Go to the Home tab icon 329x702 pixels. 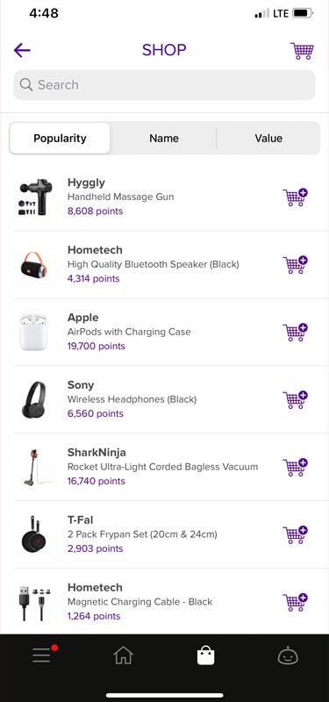point(124,655)
